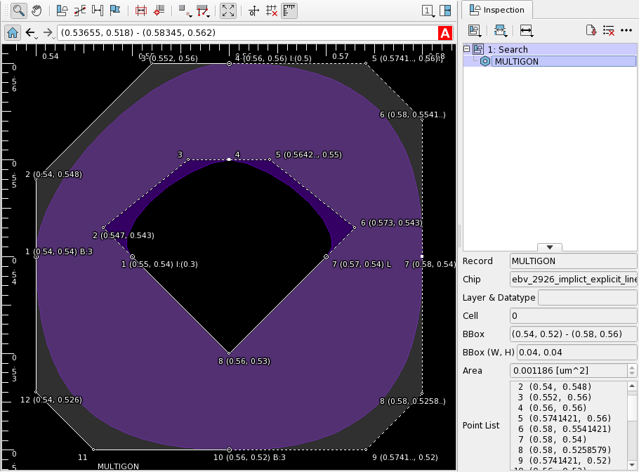
Task: Toggle the fit-to-window expand arrows
Action: pyautogui.click(x=228, y=11)
